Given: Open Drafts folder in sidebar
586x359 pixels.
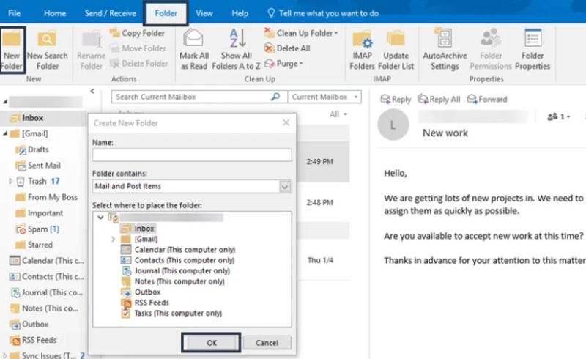Looking at the screenshot, I should pyautogui.click(x=32, y=149).
